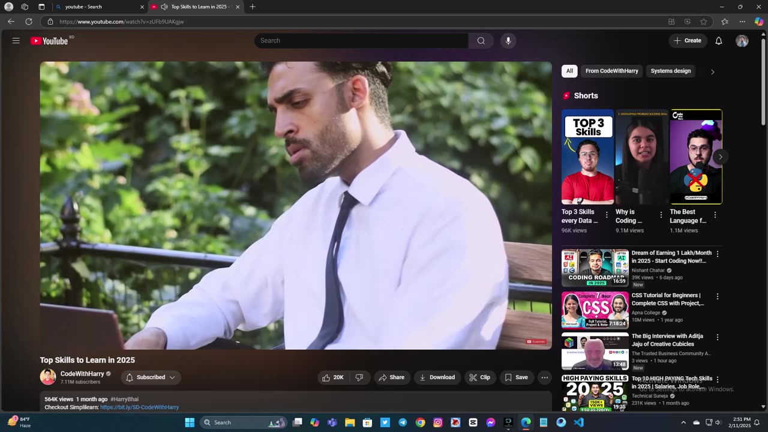Screen dimensions: 768x432
Task: Open the YouTube guide hamburger menu
Action: click(16, 41)
